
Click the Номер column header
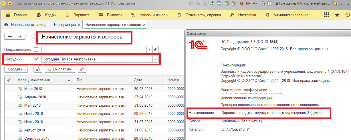point(175,80)
